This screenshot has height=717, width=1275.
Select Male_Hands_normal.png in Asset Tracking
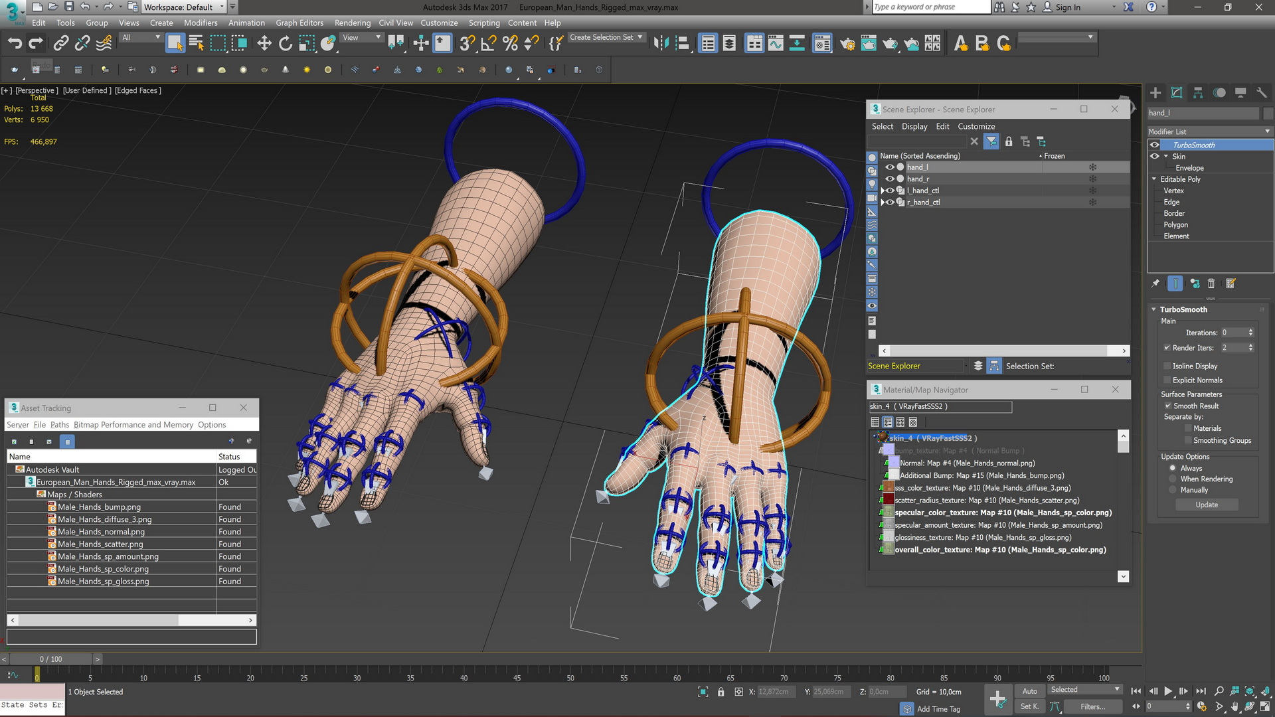[x=101, y=532]
